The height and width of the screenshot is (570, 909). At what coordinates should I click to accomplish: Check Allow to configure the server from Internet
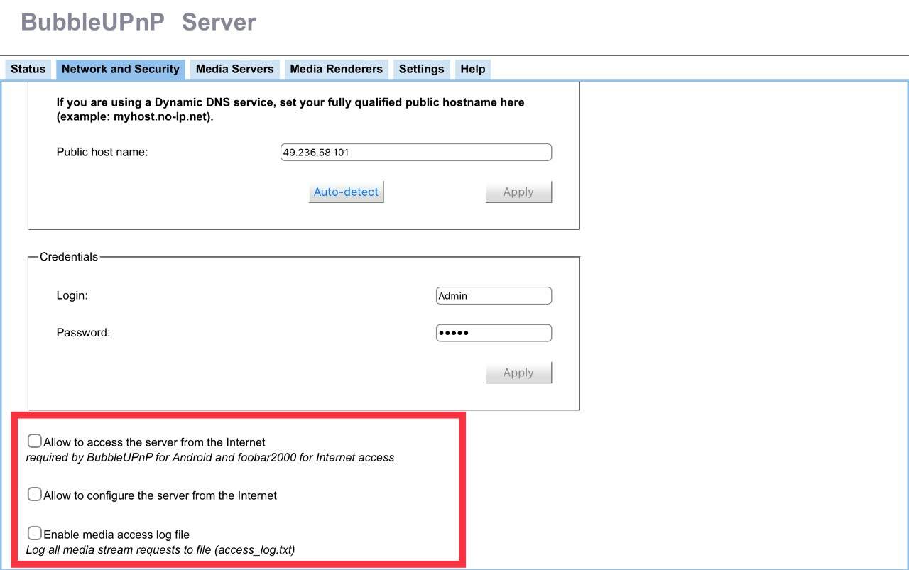(34, 494)
